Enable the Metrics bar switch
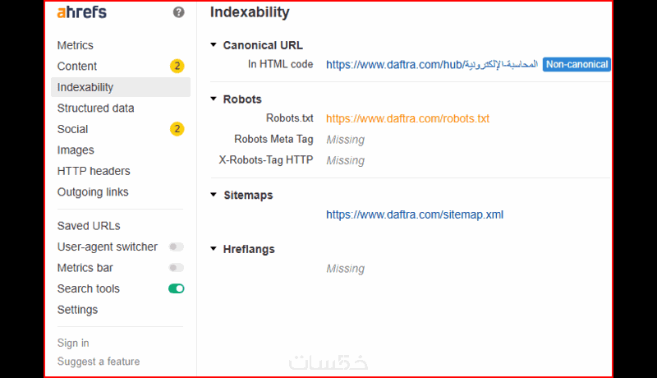Screen dimensions: 657x378 coord(176,268)
